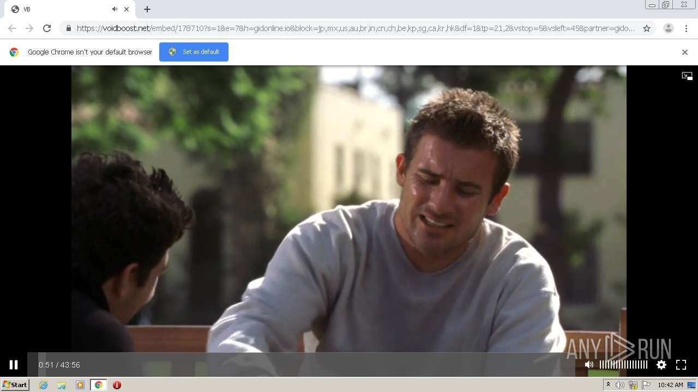Click the 0:51 / 43:56 time display
Image resolution: width=698 pixels, height=392 pixels.
59,365
